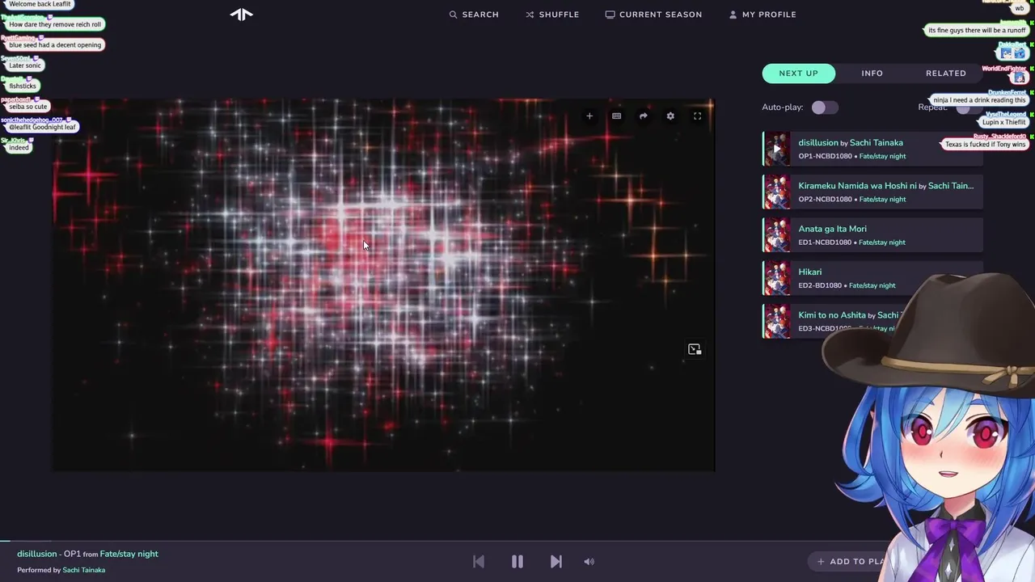Click the site logo in header
Viewport: 1035px width, 582px height.
[x=241, y=14]
